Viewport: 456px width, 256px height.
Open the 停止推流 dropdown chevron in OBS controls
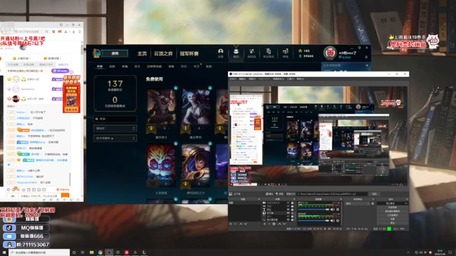pyautogui.click(x=406, y=204)
